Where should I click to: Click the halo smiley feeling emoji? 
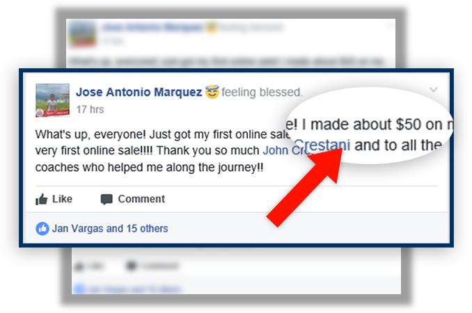coord(212,92)
